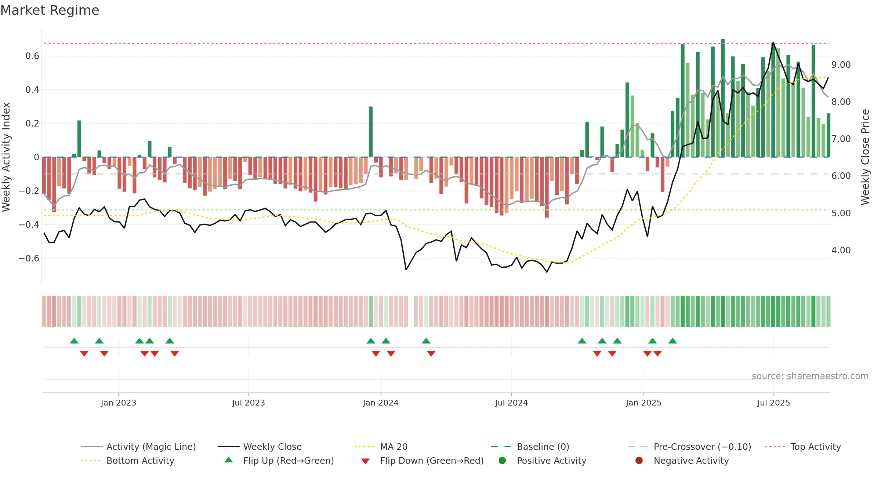881x495 pixels.
Task: Click the −0.2 activity axis label
Action: pyautogui.click(x=29, y=191)
